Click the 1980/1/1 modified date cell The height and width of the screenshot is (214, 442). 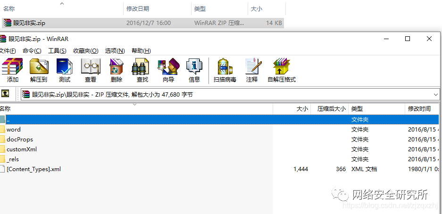[424, 169]
